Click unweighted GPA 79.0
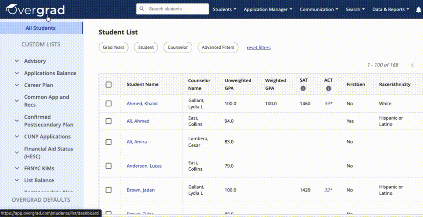 coord(229,166)
